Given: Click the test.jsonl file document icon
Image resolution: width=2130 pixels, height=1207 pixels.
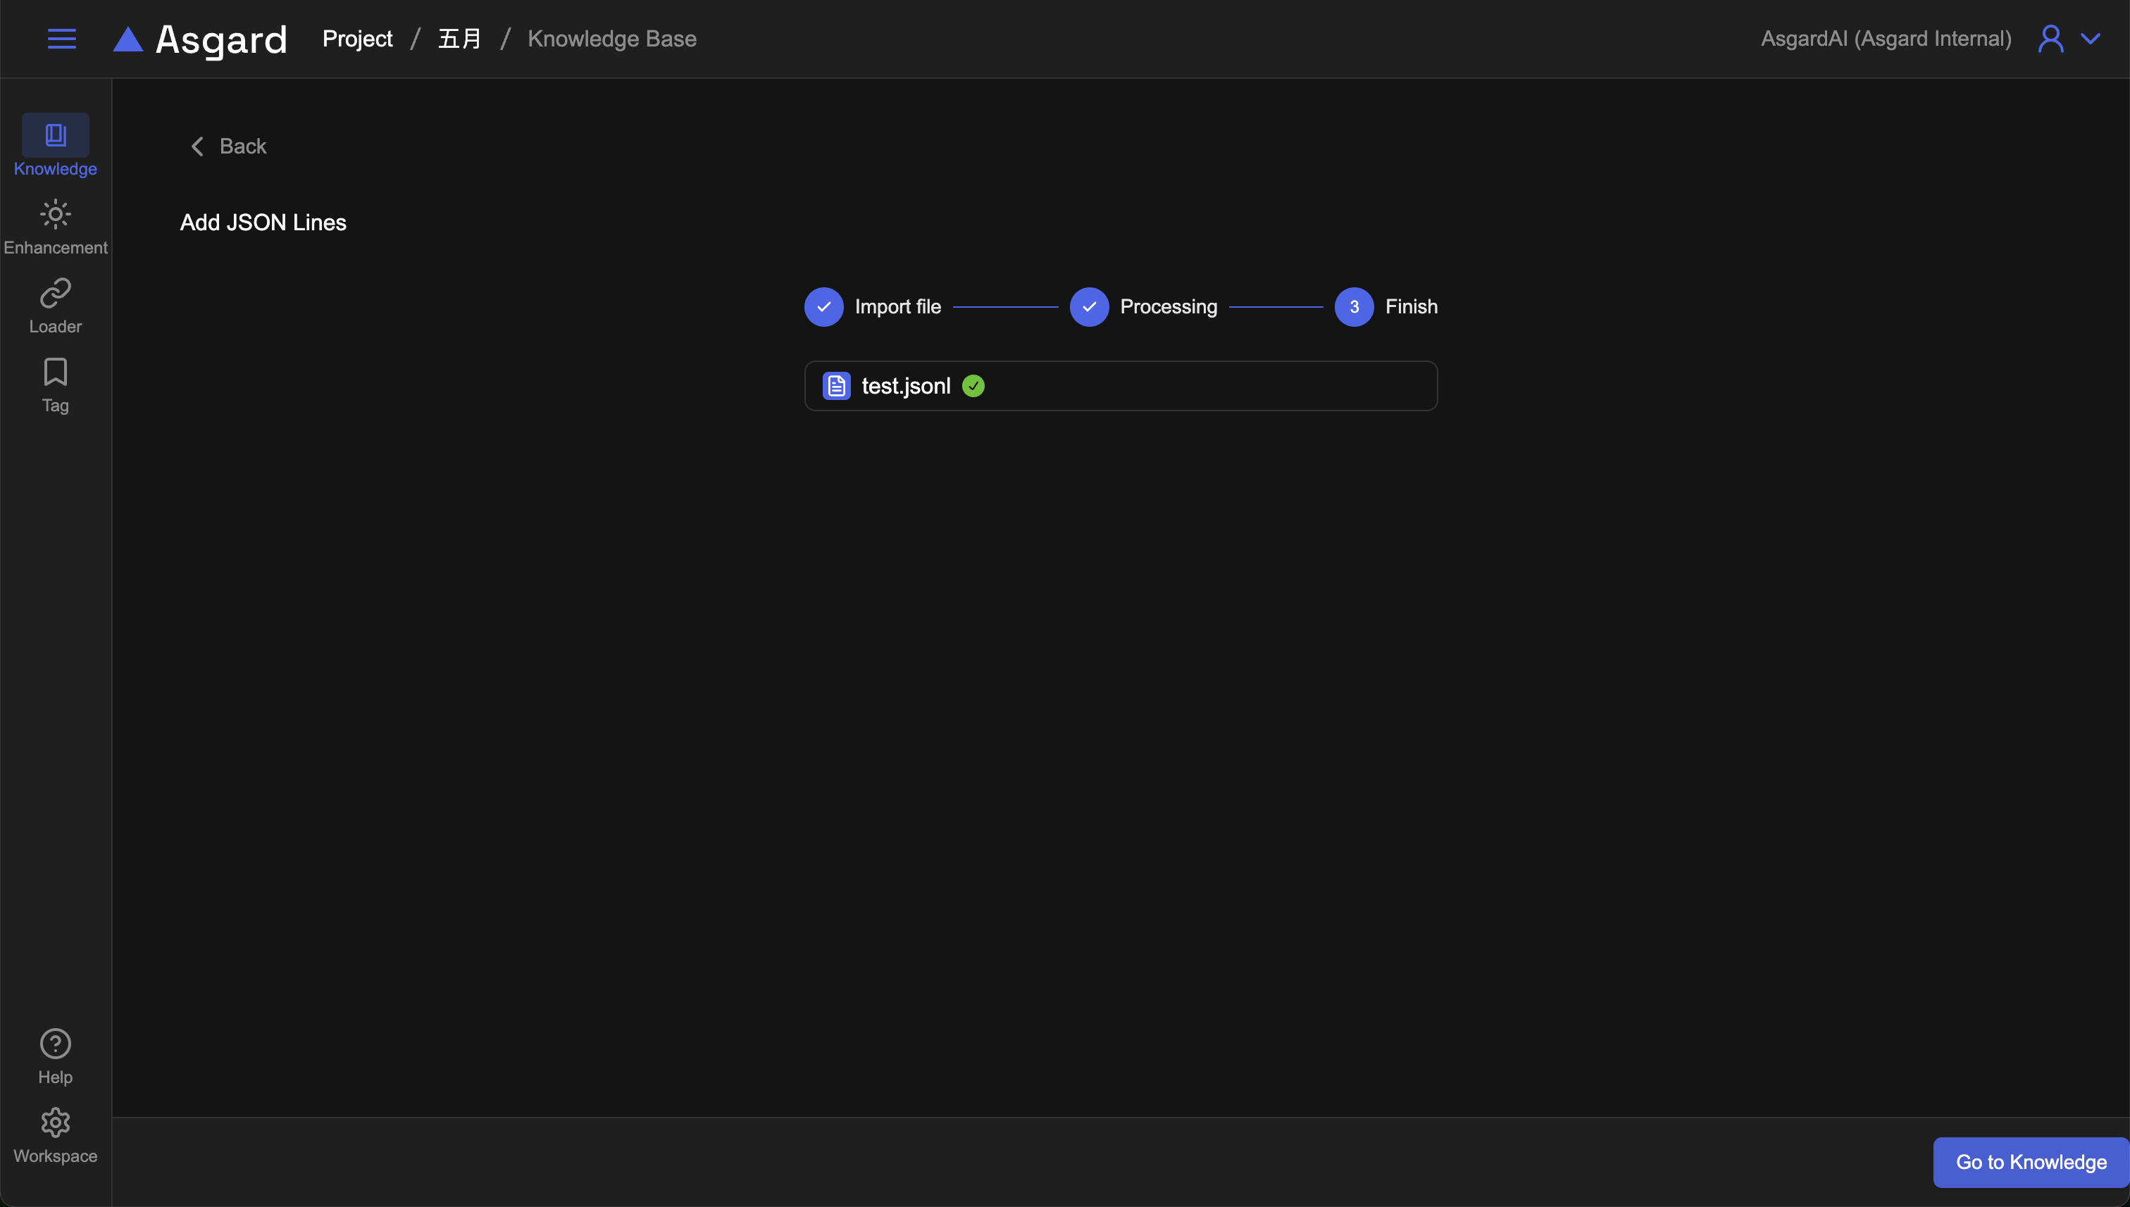Looking at the screenshot, I should click(x=836, y=385).
